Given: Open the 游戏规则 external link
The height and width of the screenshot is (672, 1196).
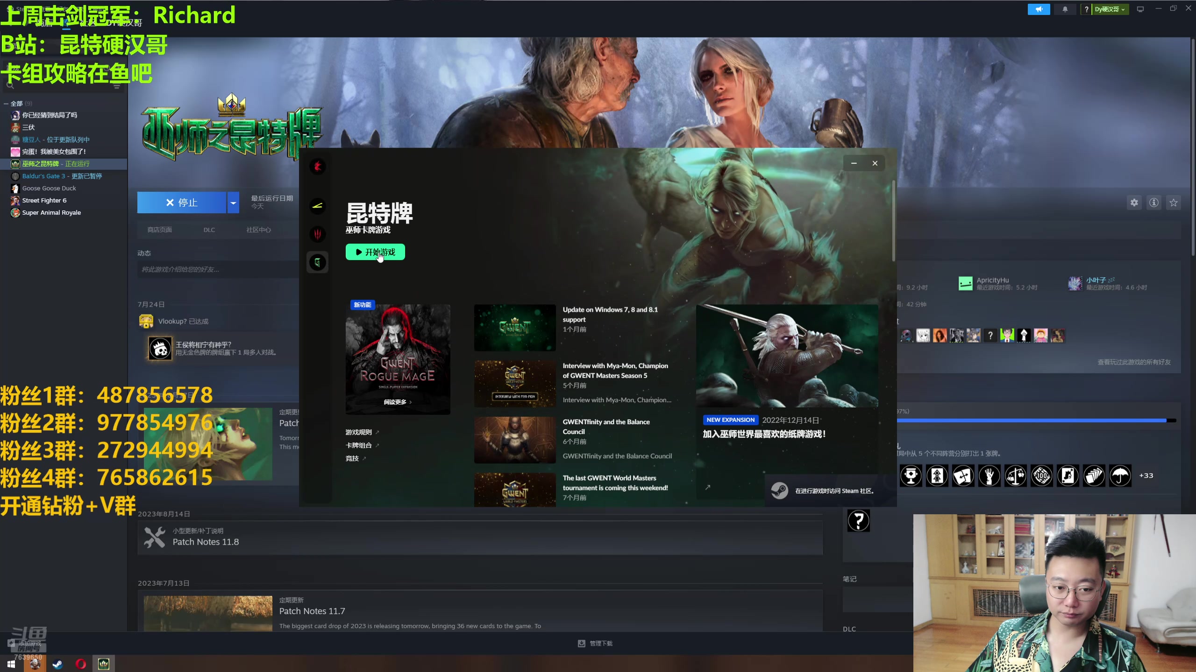Looking at the screenshot, I should [362, 432].
